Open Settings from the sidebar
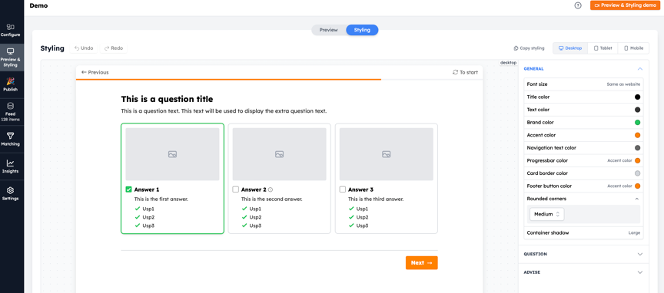 point(11,193)
